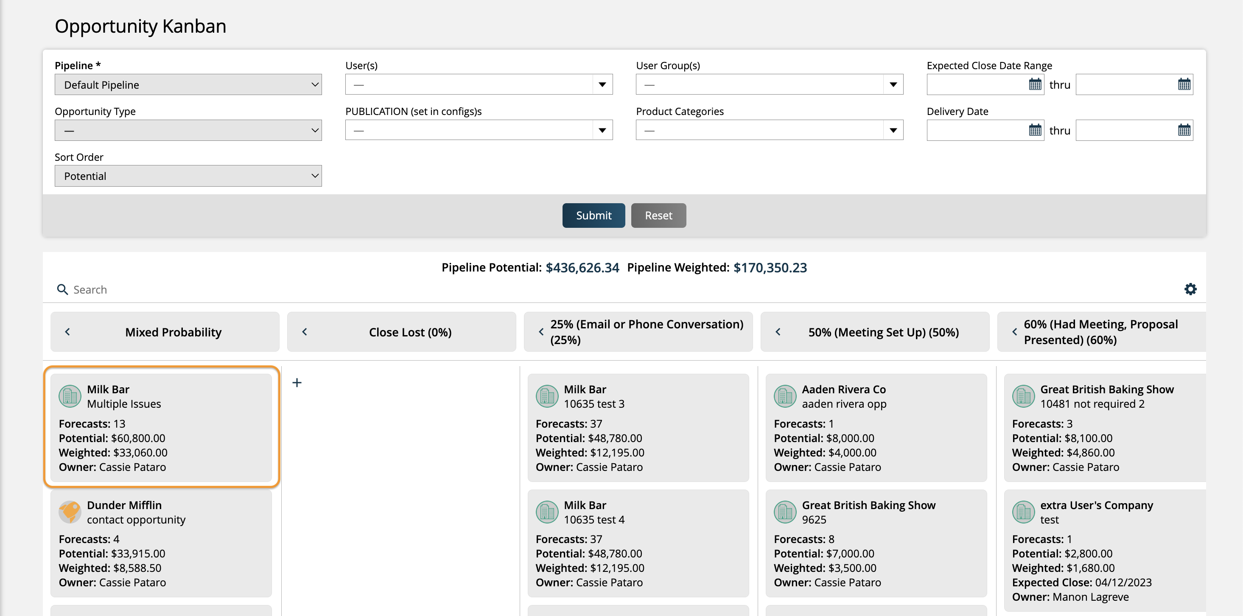This screenshot has width=1243, height=616.
Task: Open extra User's Company test opportunity
Action: 1105,550
